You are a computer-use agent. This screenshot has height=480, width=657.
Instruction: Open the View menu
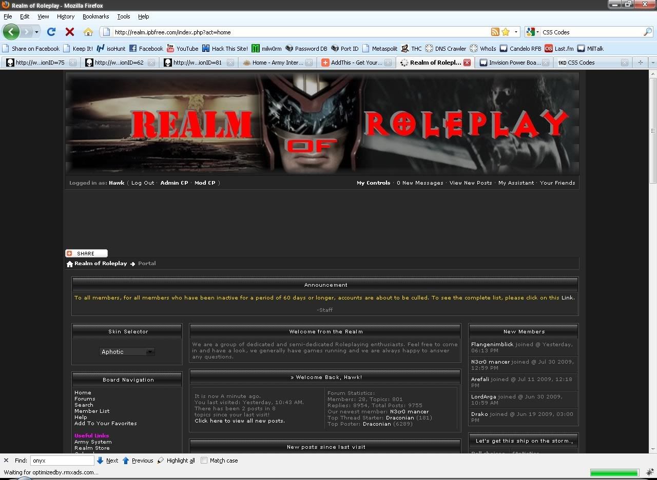click(43, 16)
